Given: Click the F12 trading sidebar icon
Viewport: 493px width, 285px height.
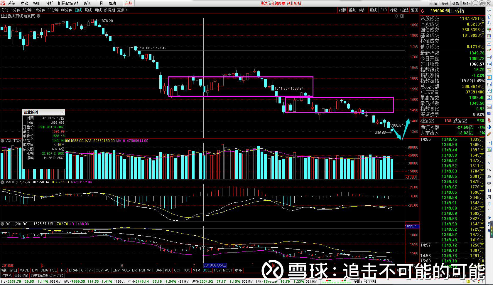Looking at the screenshot, I should coord(489,84).
